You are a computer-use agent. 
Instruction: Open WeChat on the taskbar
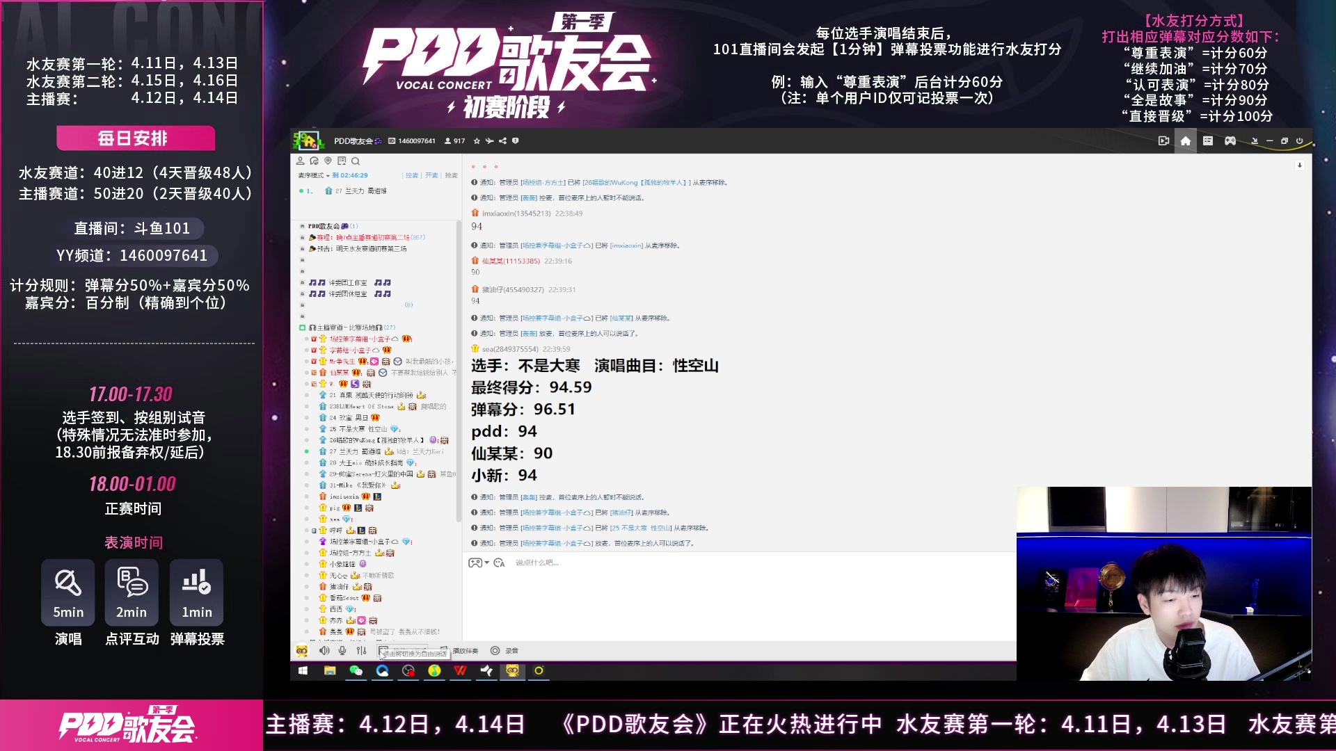356,671
